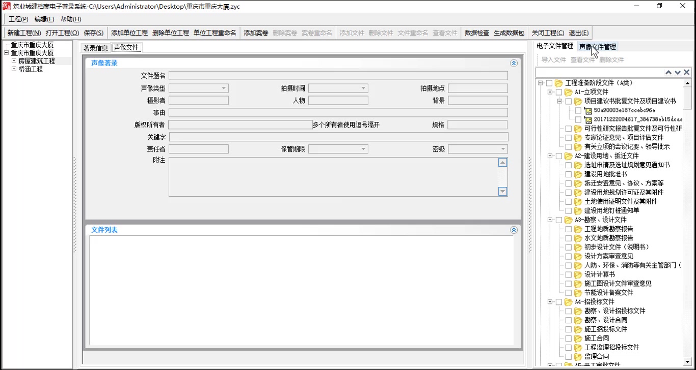Click the folder icon of 建设用地批准书
This screenshot has height=370, width=696.
tap(578, 174)
